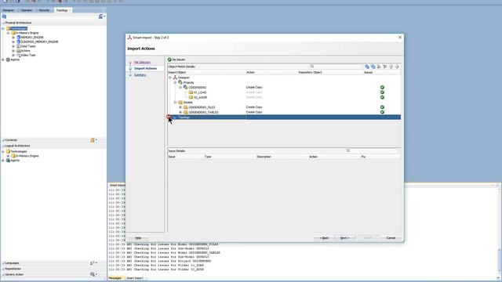Expand the MEMORY_ENGINE data server node
This screenshot has height=282, width=502.
pyautogui.click(x=13, y=38)
